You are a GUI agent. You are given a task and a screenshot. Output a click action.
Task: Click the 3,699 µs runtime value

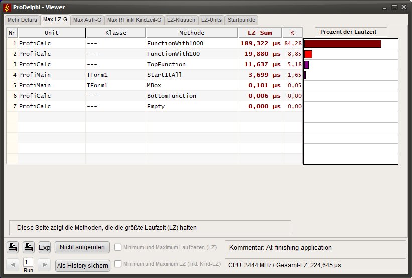264,75
